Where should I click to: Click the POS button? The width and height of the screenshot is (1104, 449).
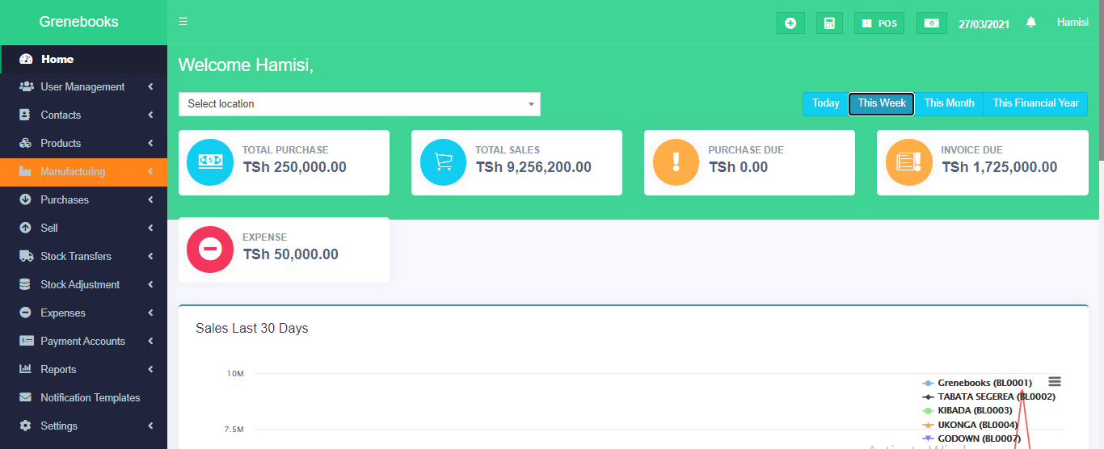coord(879,23)
